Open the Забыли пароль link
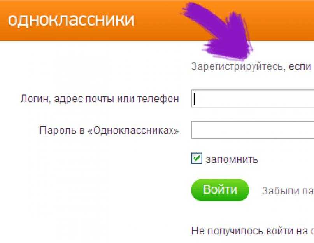314x243 pixels. tap(288, 191)
